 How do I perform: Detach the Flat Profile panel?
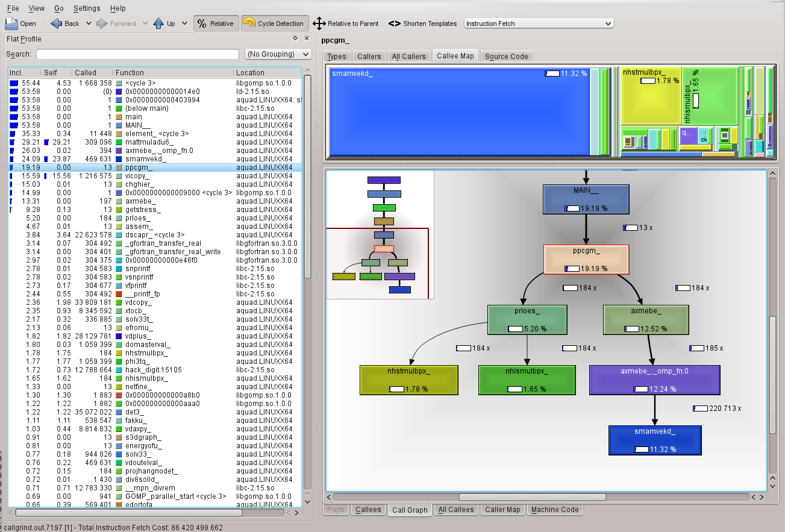[295, 39]
